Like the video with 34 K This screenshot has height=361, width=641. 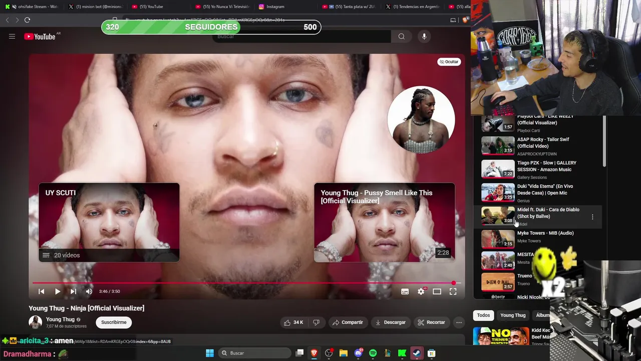(x=293, y=322)
